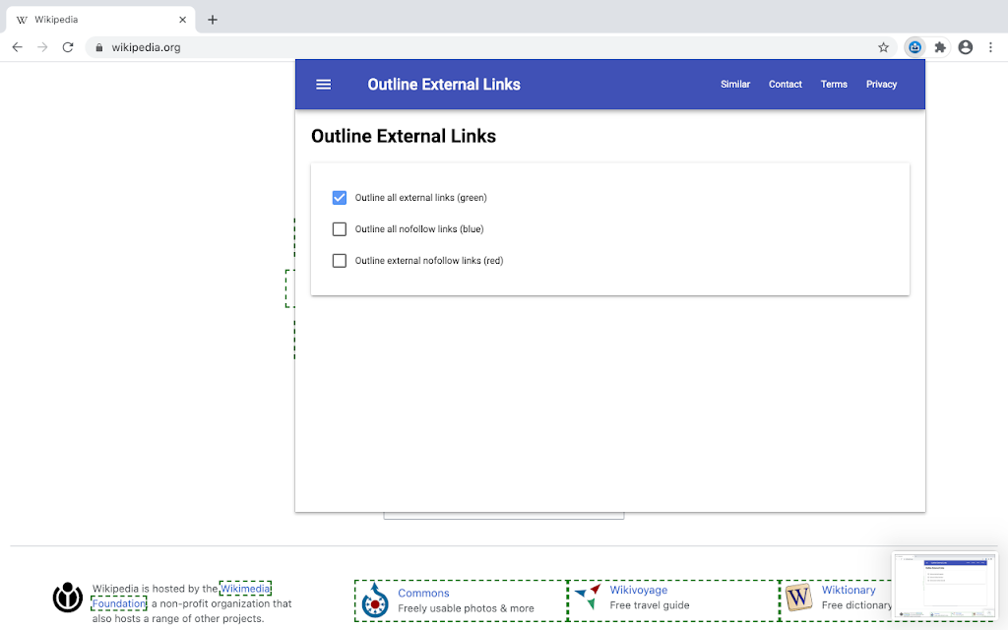Open the Privacy link in popup header
Viewport: 1008px width, 630px height.
coord(881,85)
